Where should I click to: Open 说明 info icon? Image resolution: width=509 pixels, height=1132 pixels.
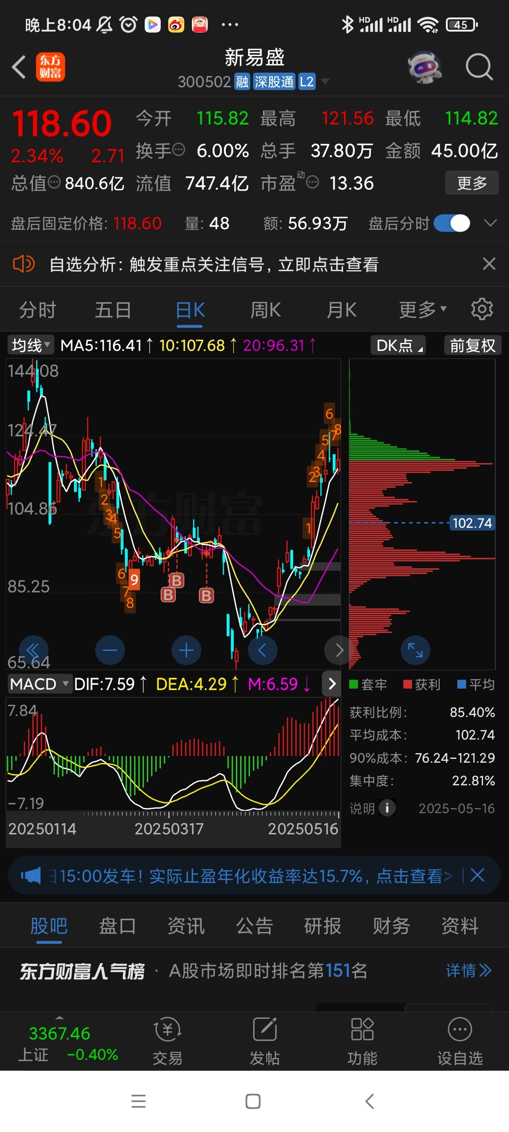pos(387,808)
